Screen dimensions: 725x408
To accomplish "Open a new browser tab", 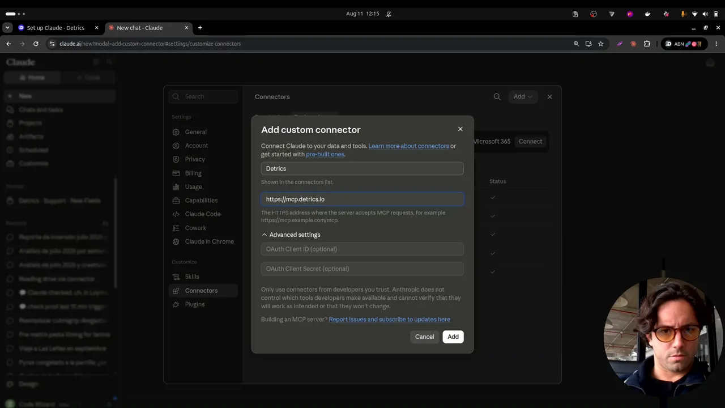I will point(200,28).
